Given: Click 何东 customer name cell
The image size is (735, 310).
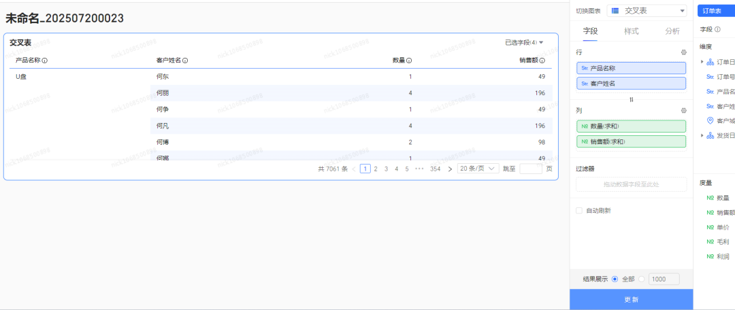Looking at the screenshot, I should [162, 76].
